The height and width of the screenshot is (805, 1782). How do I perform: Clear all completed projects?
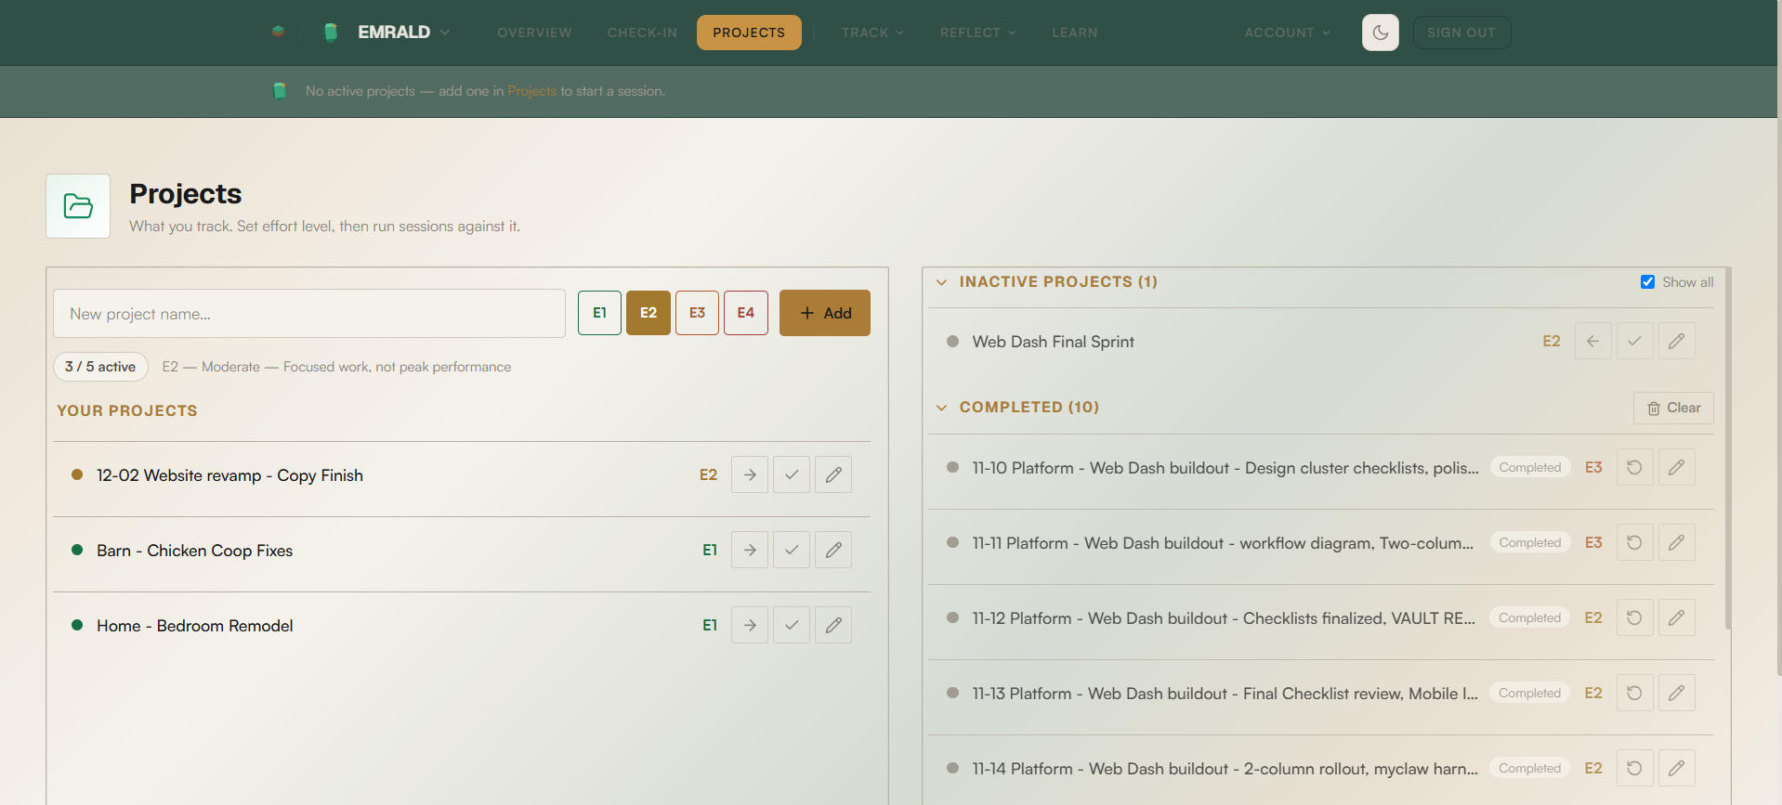(1673, 408)
